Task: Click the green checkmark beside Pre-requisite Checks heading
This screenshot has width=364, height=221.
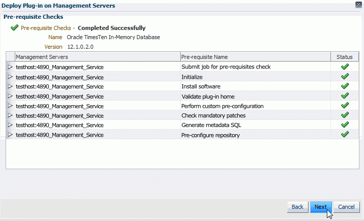Action: pos(14,28)
